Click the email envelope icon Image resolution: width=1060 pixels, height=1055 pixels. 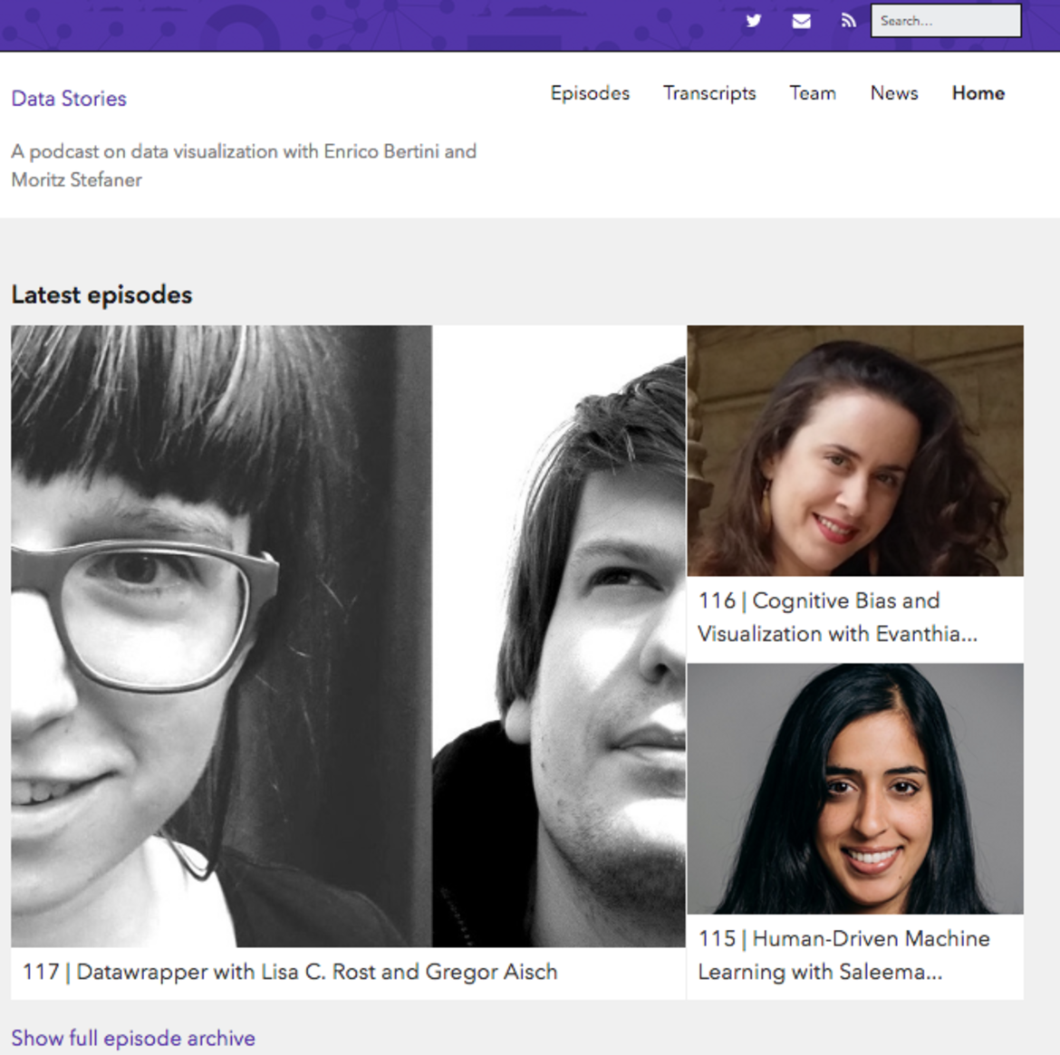click(x=801, y=21)
